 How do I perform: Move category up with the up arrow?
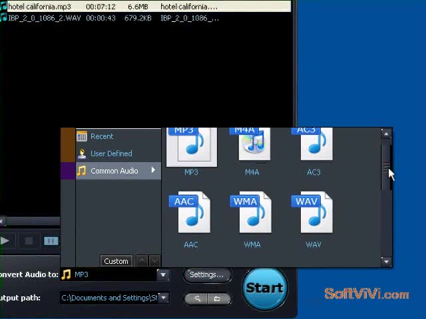coord(142,261)
